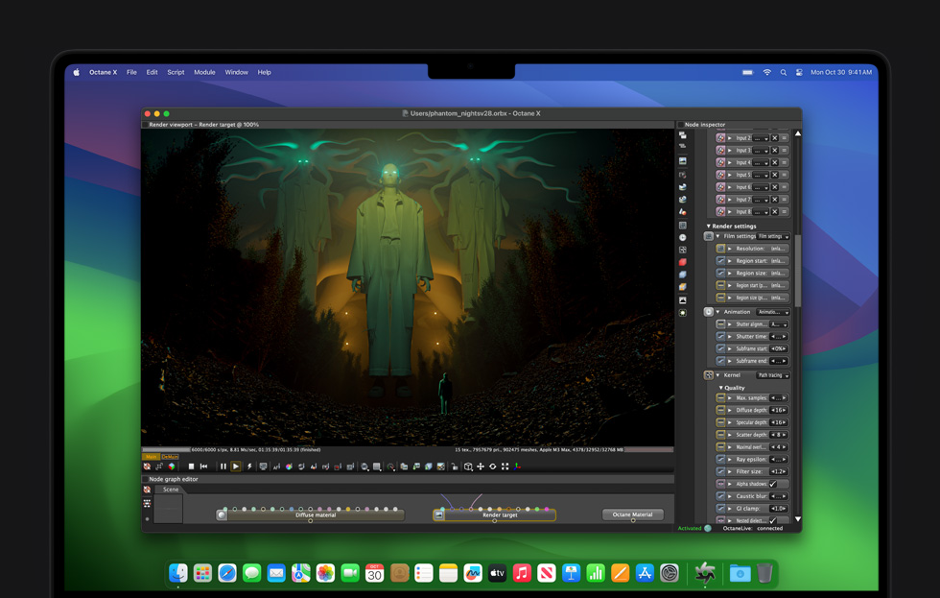Select the Scene tab in Node graph editor
Viewport: 940px width, 598px height.
pyautogui.click(x=171, y=490)
